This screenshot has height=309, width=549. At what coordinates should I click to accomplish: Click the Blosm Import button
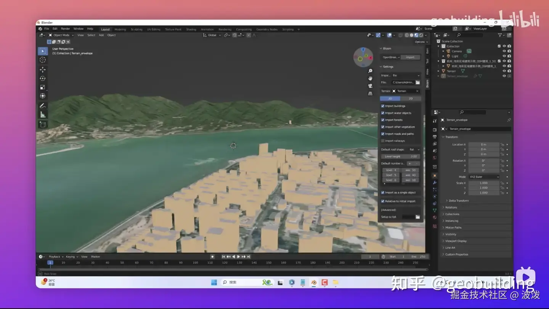pyautogui.click(x=410, y=58)
